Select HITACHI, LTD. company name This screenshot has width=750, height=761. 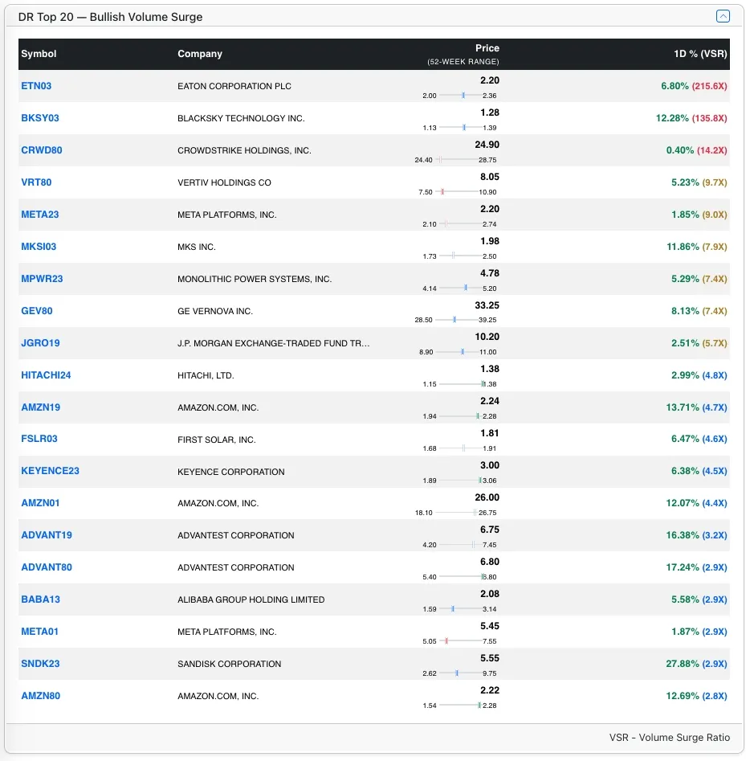pyautogui.click(x=206, y=375)
